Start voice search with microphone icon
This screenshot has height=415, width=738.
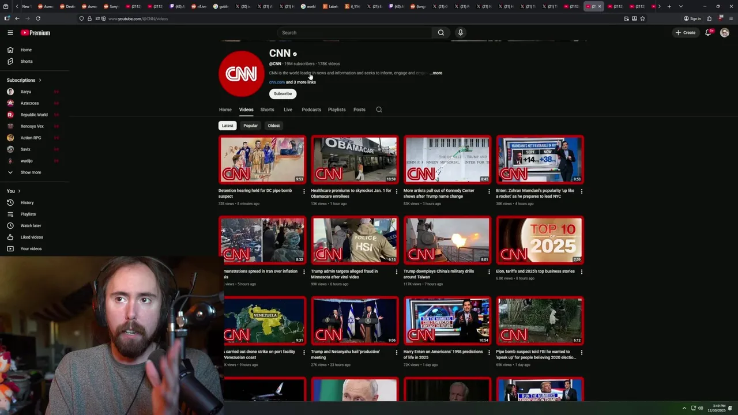pyautogui.click(x=461, y=33)
